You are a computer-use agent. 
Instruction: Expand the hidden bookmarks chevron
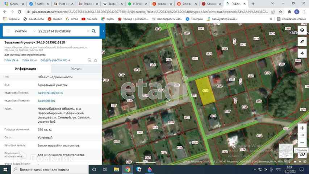point(271,19)
